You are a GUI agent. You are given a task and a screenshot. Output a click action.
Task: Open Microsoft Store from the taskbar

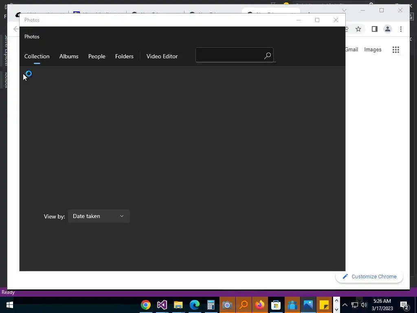click(x=276, y=305)
